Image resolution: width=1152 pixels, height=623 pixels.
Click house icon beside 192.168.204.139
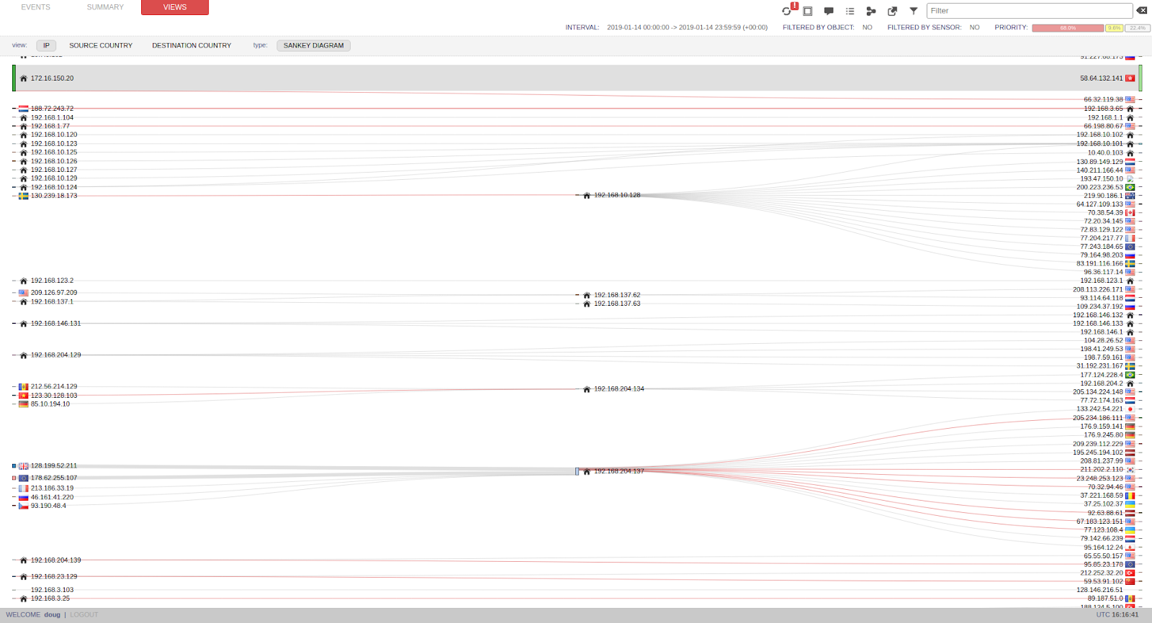(23, 560)
